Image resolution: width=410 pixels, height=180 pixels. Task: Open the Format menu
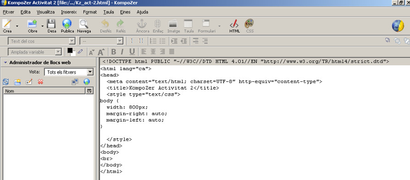90,12
